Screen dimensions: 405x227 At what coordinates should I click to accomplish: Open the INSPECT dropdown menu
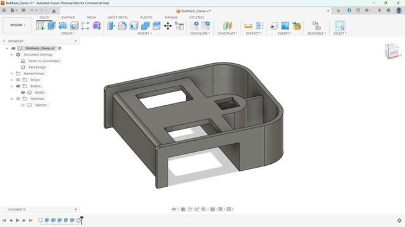coord(253,33)
